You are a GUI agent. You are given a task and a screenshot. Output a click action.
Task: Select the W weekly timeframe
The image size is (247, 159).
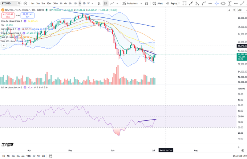coord(88,4)
